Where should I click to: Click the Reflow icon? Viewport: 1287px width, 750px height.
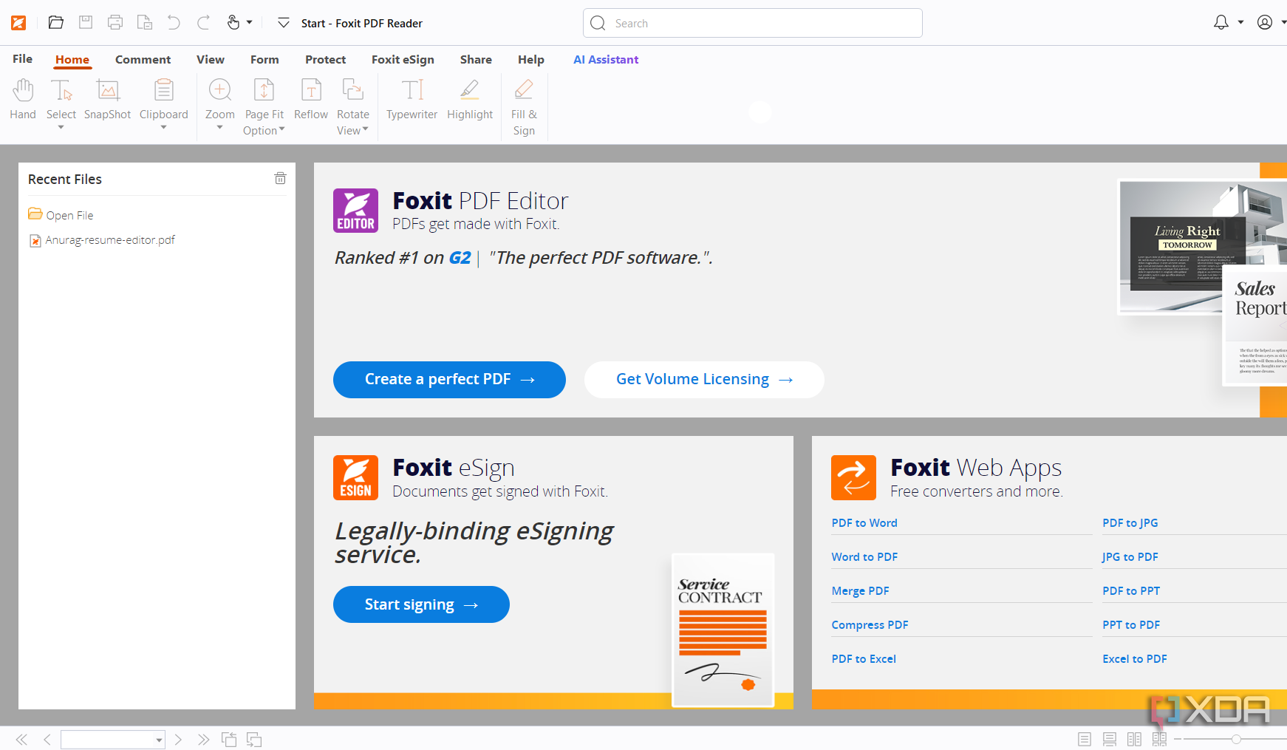[x=311, y=100]
